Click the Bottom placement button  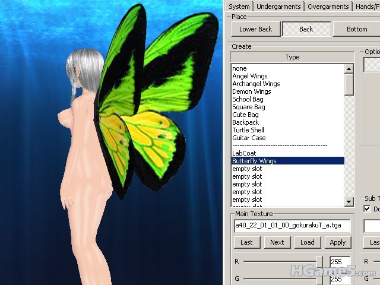pyautogui.click(x=356, y=29)
